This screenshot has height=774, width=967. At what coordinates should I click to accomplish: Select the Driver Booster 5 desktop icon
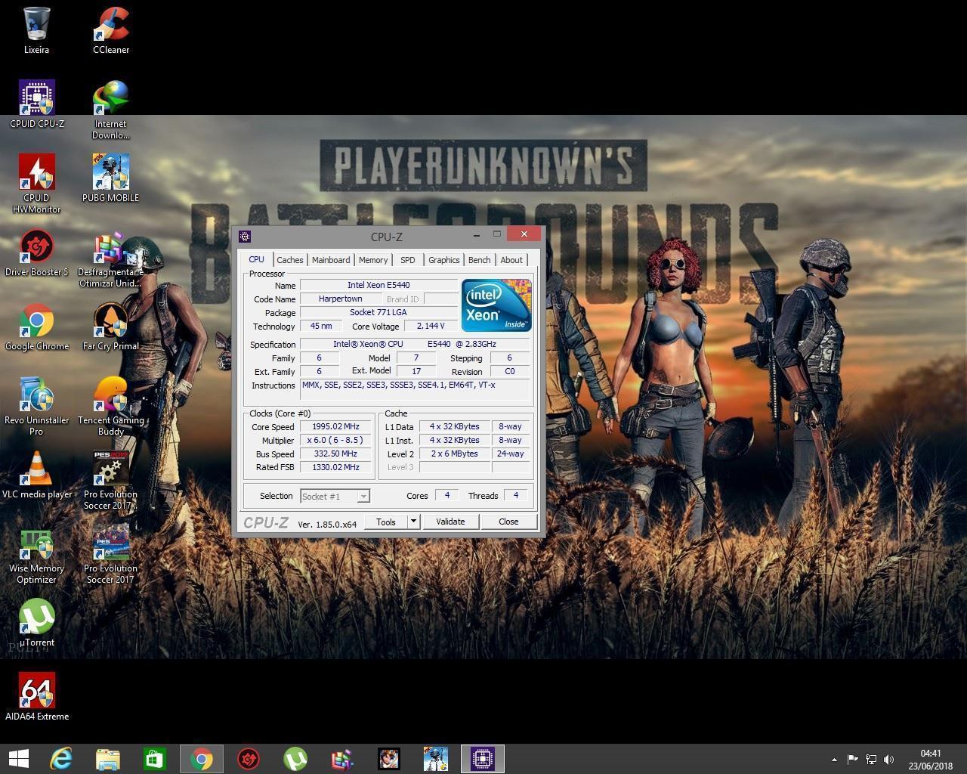[x=36, y=252]
